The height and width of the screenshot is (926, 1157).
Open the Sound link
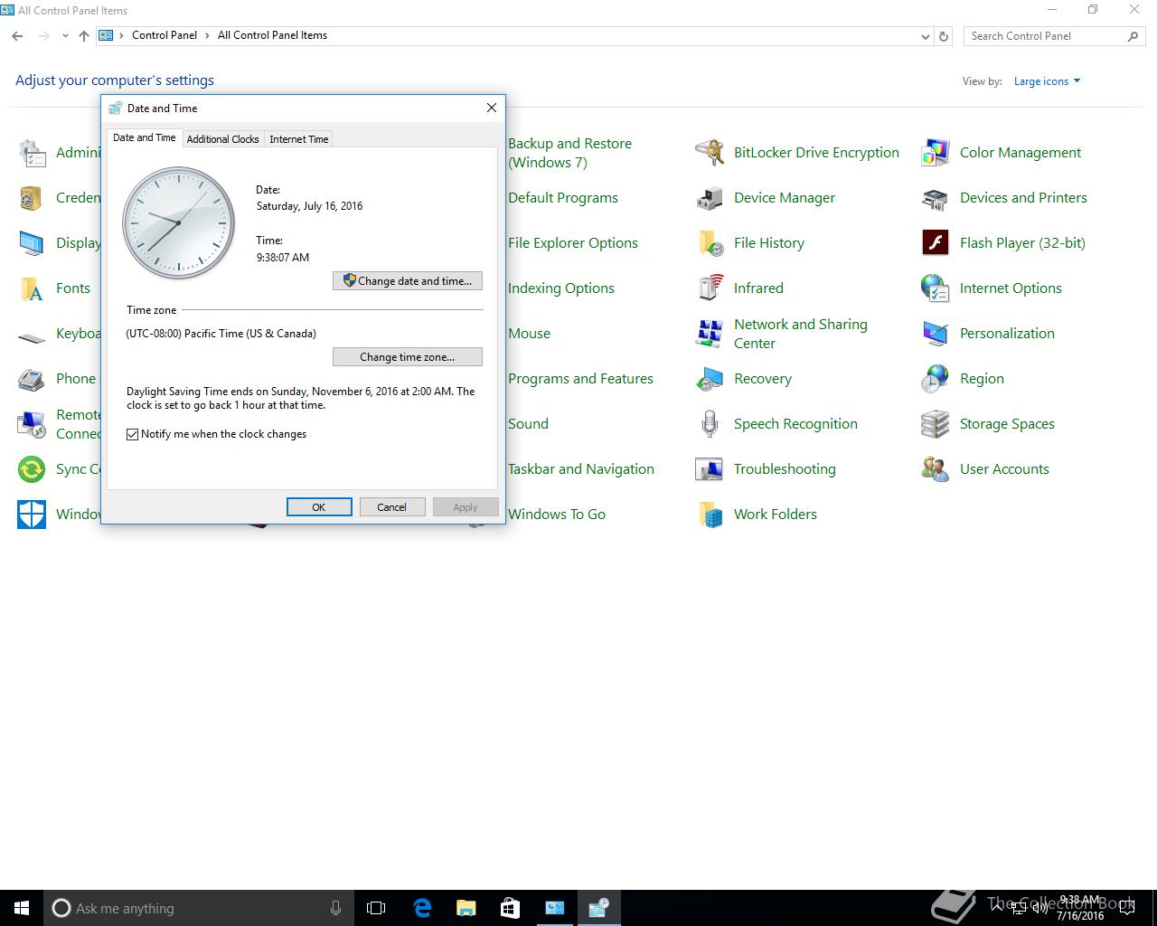click(528, 424)
